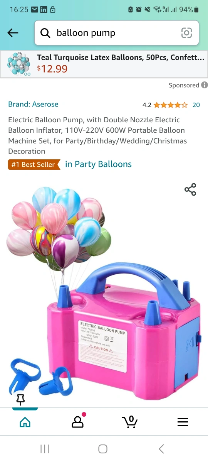
Task: Open the camera lens search icon
Action: 186,33
